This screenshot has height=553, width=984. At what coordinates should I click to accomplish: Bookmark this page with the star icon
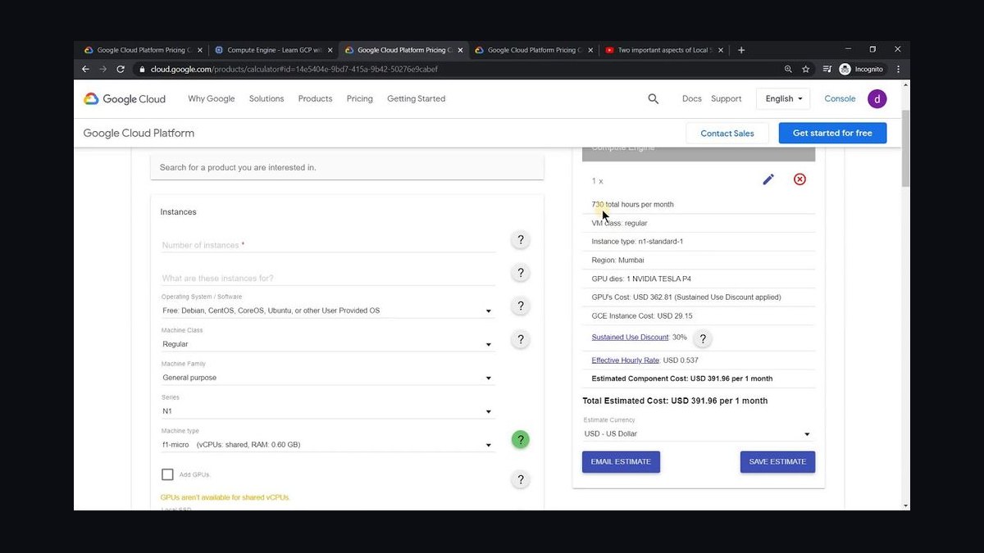pos(806,70)
